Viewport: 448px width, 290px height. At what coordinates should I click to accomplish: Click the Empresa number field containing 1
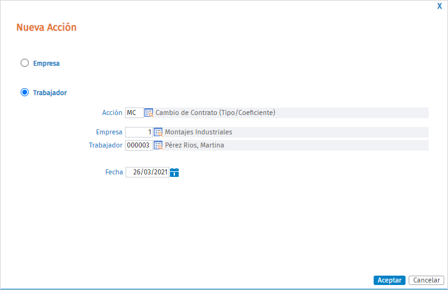[x=139, y=132]
